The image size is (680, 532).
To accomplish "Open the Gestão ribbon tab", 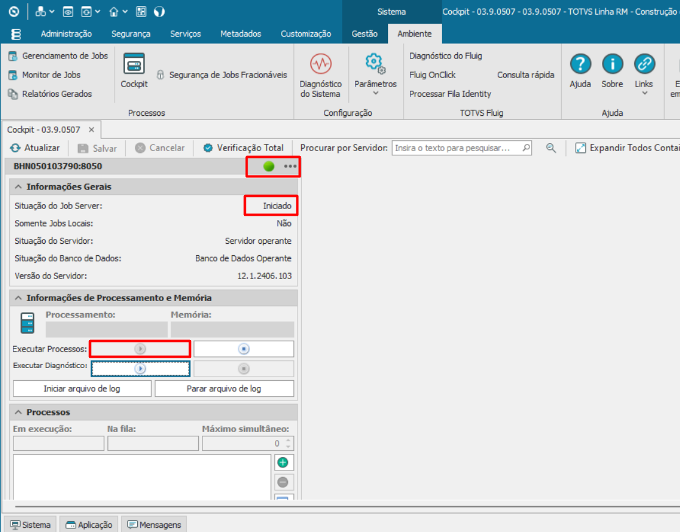I will point(365,34).
